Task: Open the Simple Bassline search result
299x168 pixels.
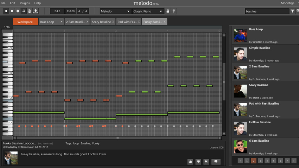Action: (265, 54)
